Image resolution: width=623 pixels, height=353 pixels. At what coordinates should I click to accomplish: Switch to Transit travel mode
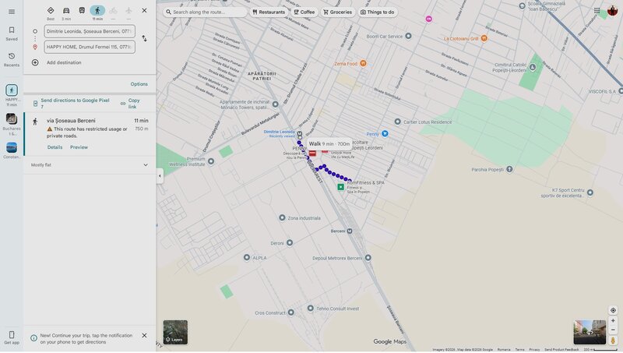coord(82,10)
